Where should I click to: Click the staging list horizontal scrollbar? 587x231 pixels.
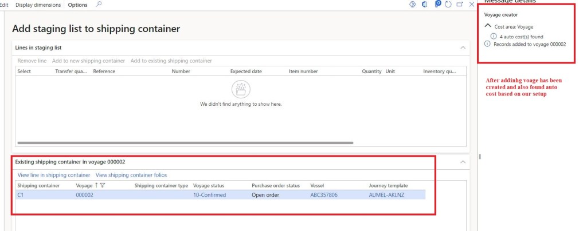click(x=185, y=143)
